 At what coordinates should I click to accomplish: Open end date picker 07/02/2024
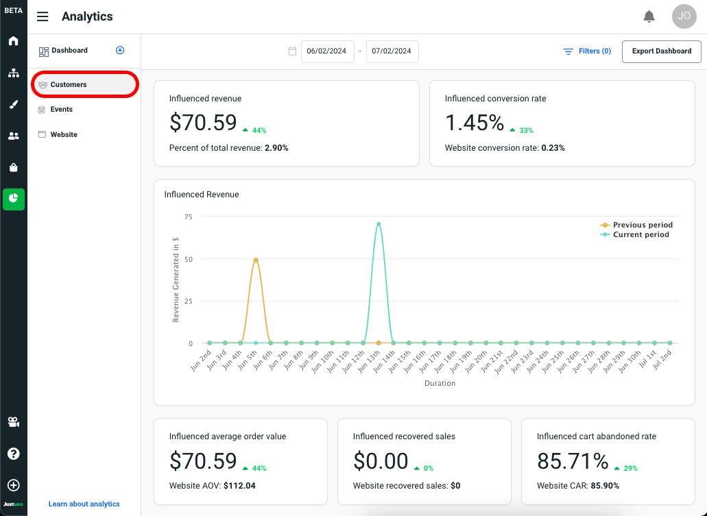(x=392, y=51)
